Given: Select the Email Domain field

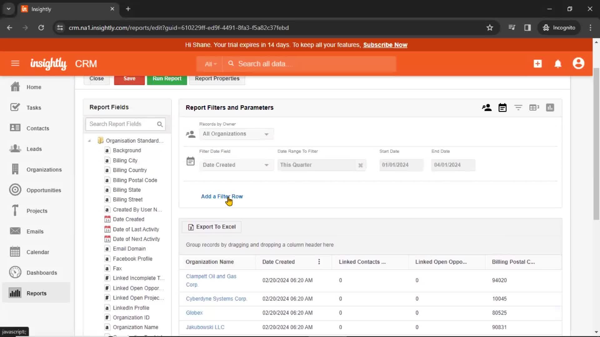Looking at the screenshot, I should pos(129,249).
